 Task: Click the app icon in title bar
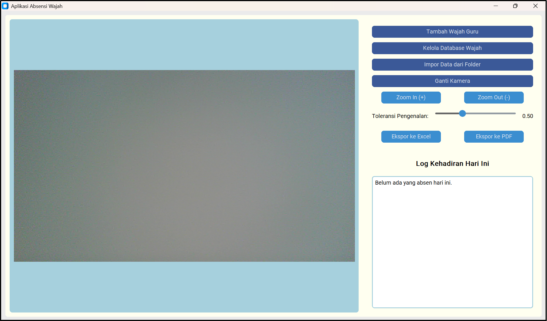[5, 6]
